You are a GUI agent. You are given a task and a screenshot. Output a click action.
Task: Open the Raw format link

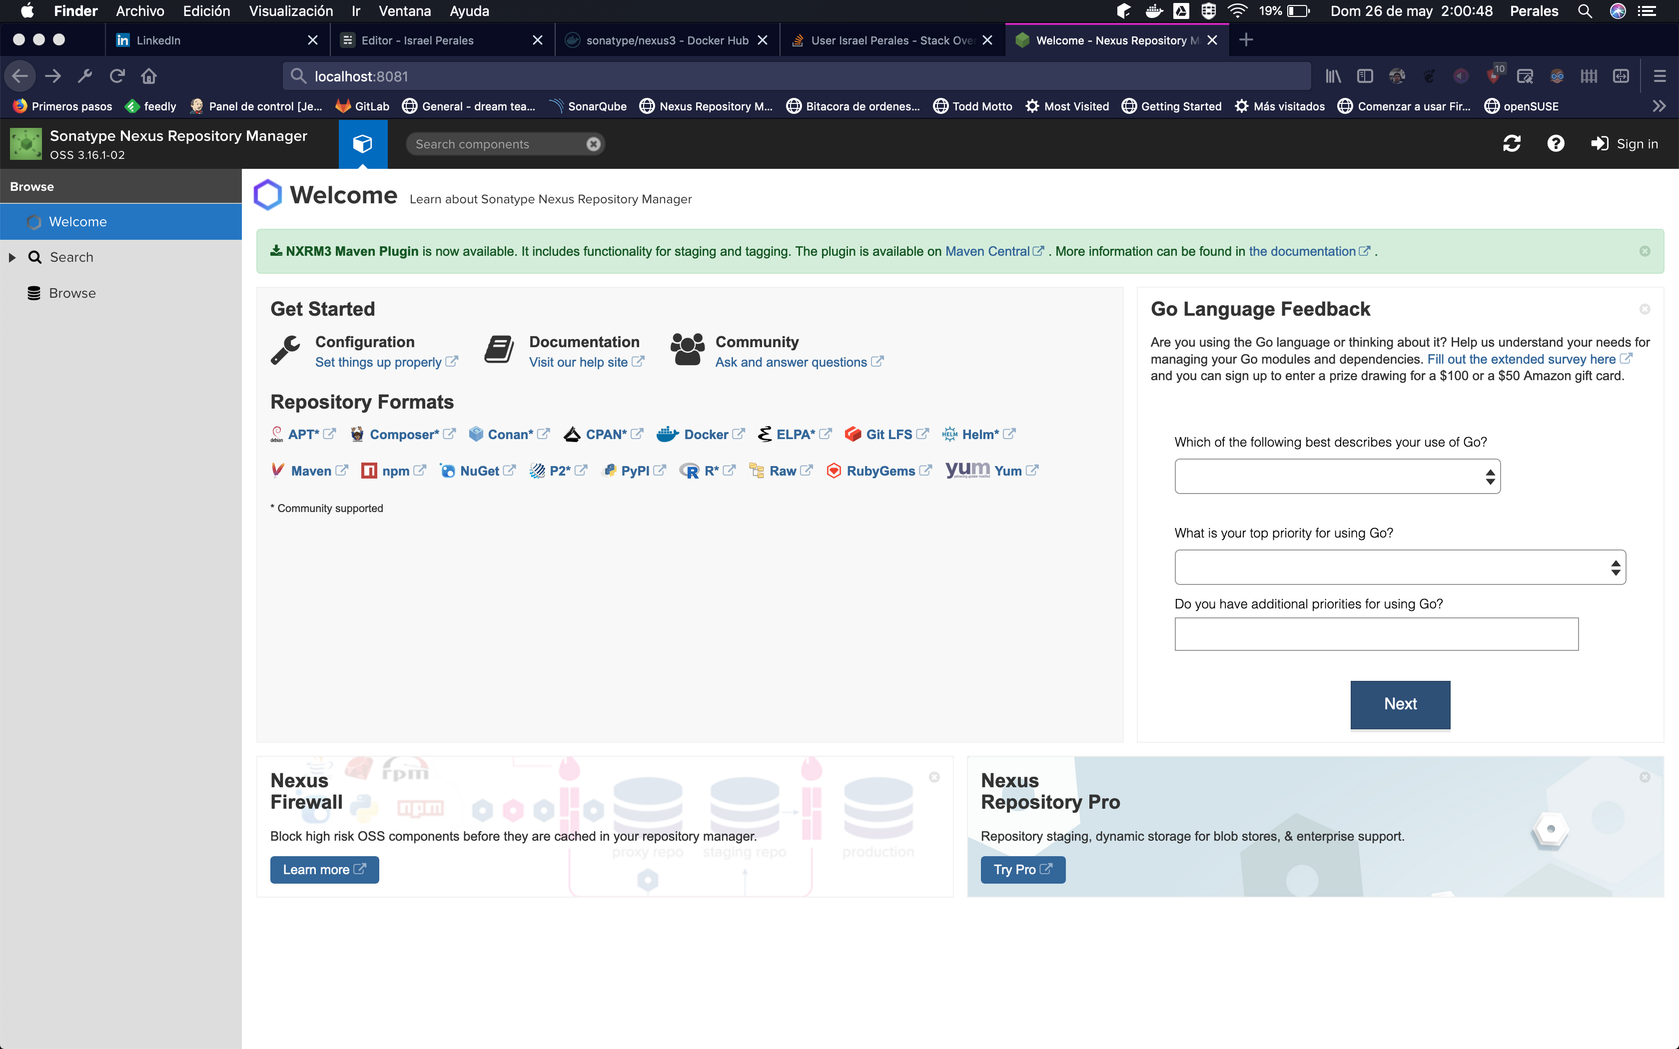[x=781, y=471]
